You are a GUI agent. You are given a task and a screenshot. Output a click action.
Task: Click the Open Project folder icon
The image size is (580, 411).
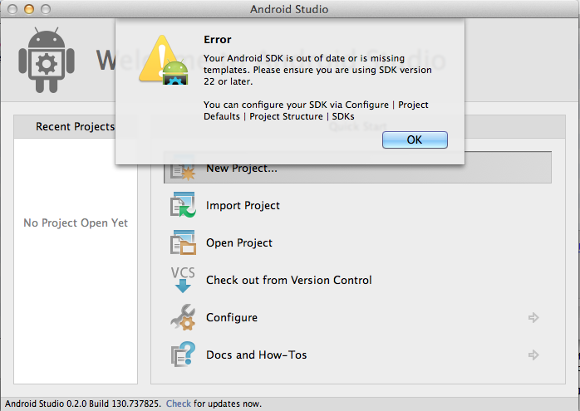coord(182,242)
